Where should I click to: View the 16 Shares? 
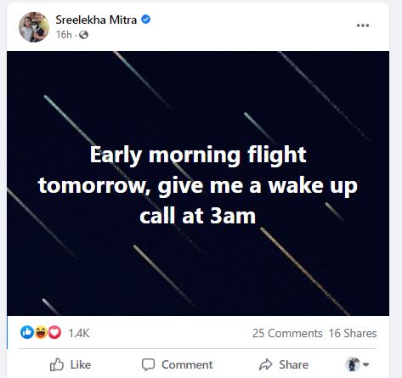[x=353, y=333]
